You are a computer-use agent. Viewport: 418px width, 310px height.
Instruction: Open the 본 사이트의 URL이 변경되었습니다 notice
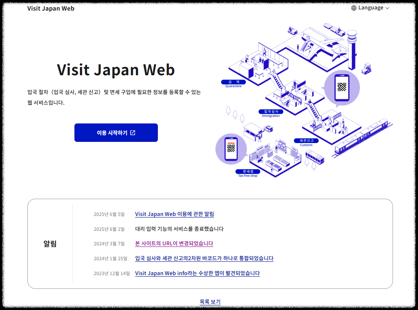[174, 243]
